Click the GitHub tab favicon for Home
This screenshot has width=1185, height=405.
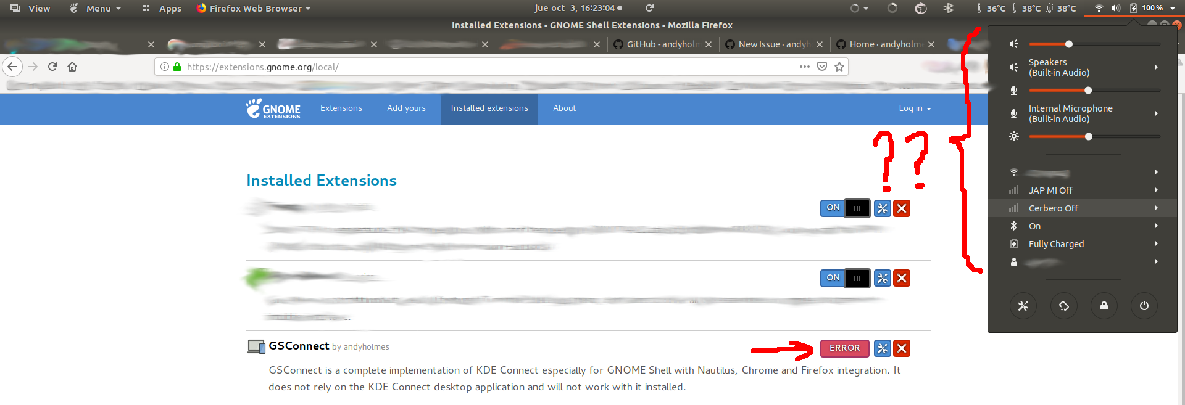841,44
